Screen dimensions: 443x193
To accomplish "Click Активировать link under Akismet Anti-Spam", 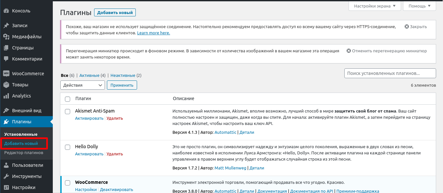I will point(89,118).
